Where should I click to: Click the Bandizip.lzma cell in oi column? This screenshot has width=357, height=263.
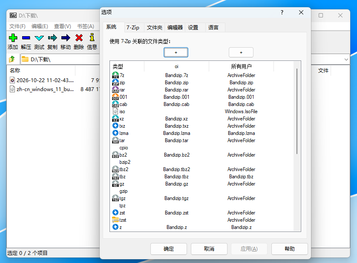177,133
